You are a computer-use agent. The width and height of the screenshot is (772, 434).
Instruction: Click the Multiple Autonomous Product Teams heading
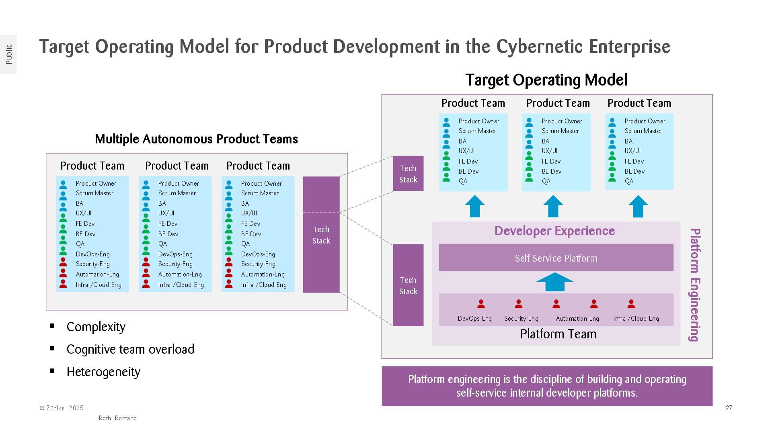tap(196, 139)
